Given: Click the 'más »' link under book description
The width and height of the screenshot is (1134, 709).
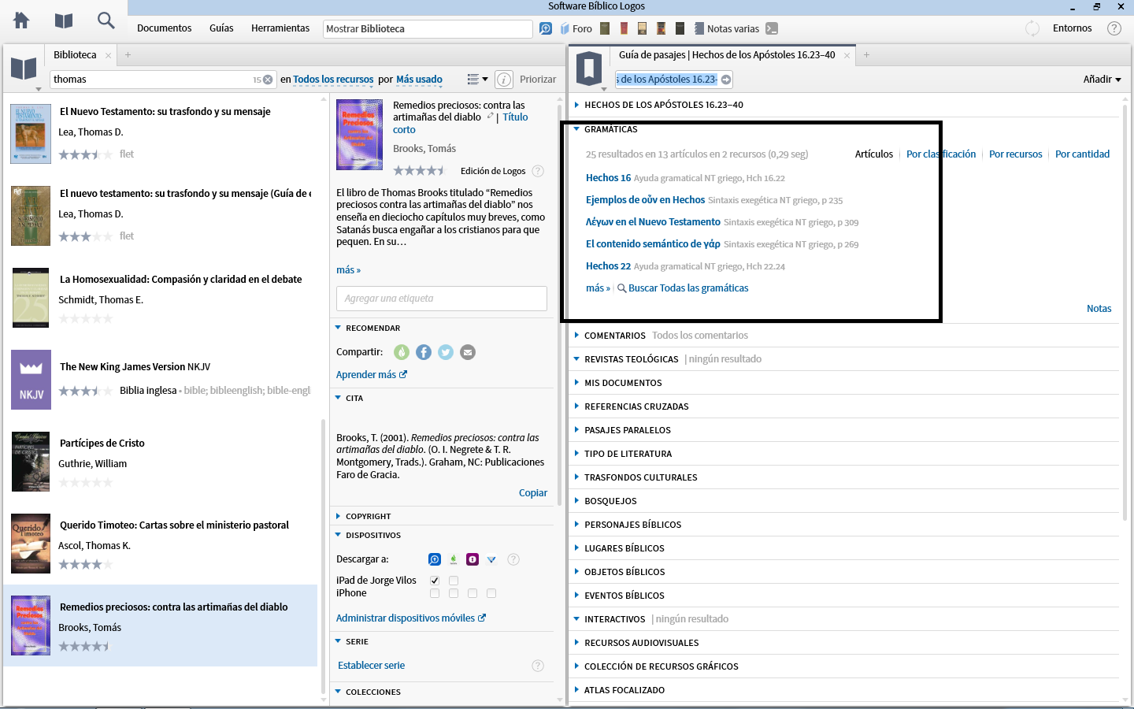Looking at the screenshot, I should coord(348,270).
